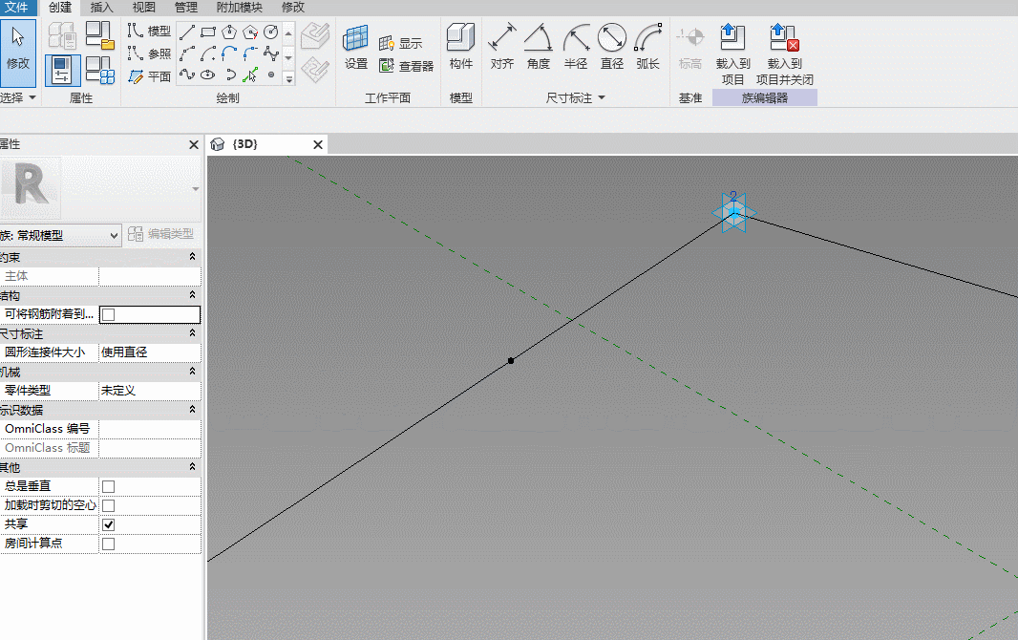This screenshot has height=640, width=1018.
Task: Choose the Rectangle draw tool
Action: click(208, 32)
